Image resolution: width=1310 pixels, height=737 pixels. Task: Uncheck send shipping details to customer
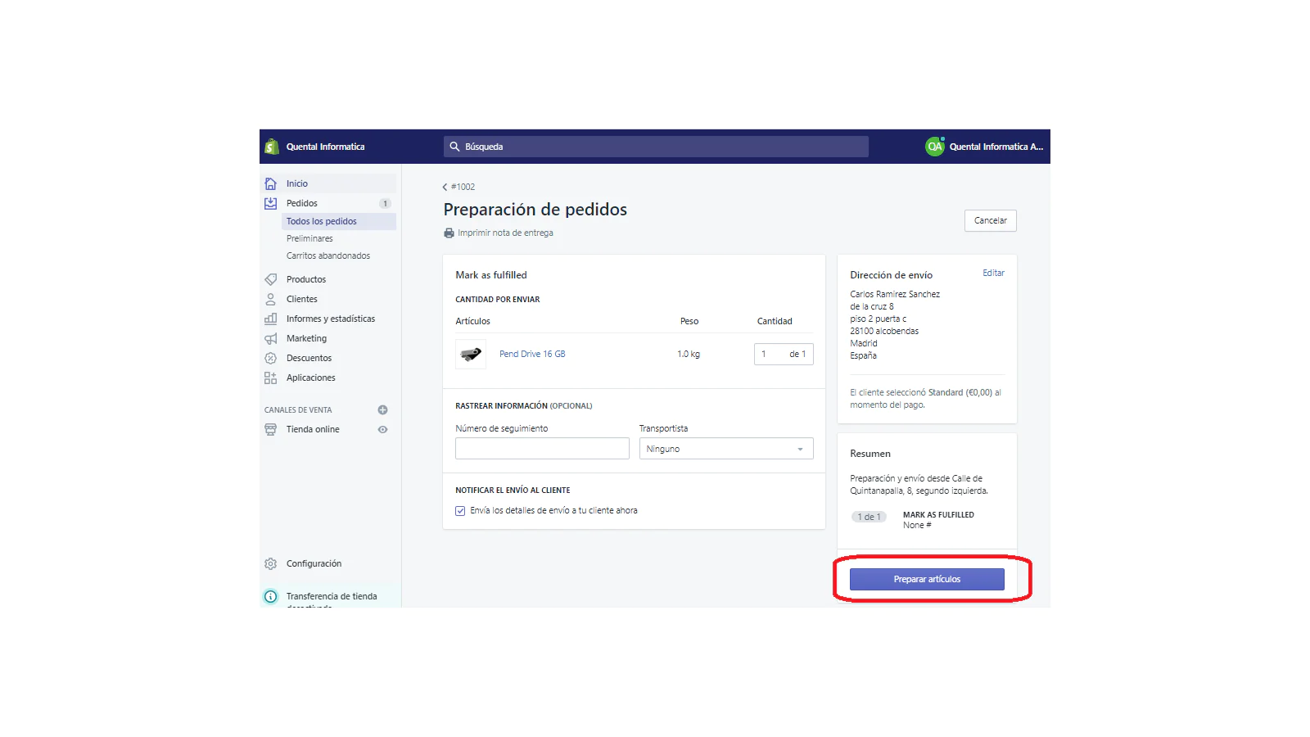(460, 511)
